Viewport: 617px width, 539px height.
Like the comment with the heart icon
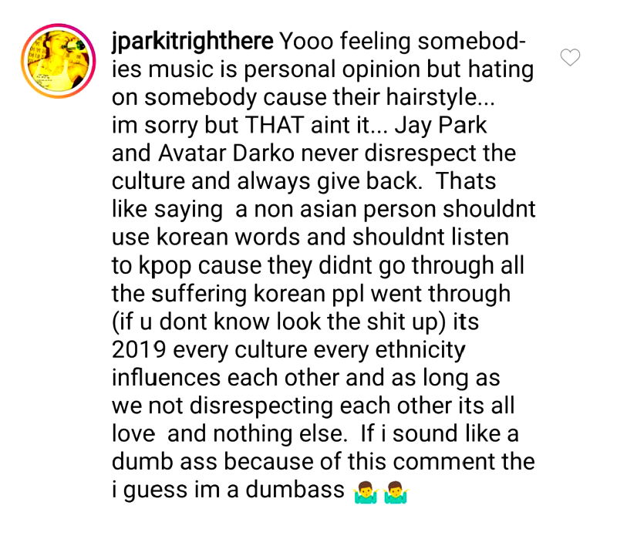tap(570, 57)
